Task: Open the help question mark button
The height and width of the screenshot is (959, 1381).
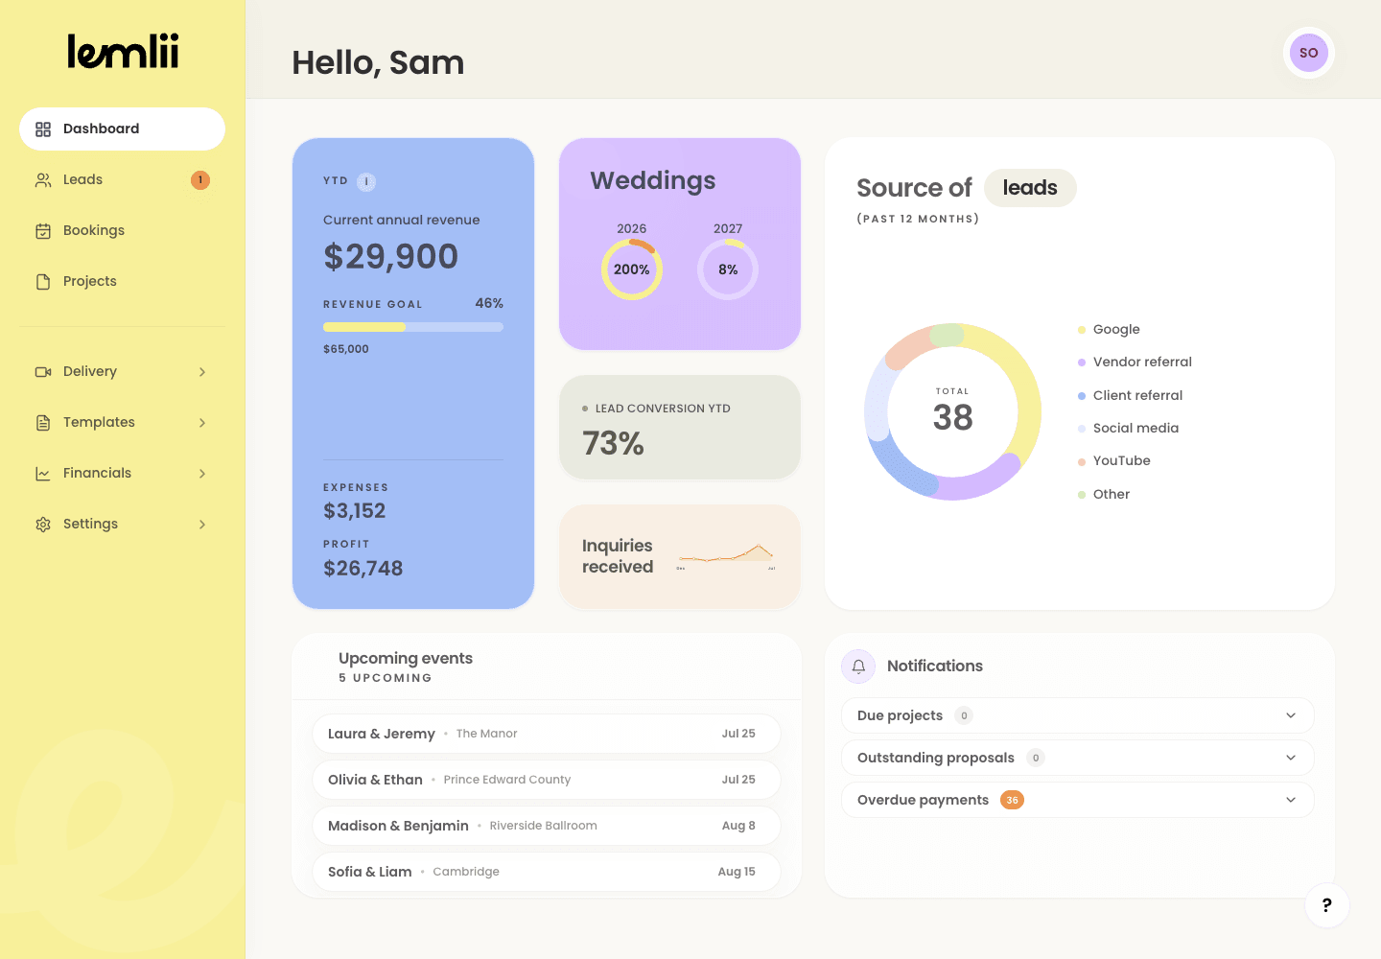Action: tap(1327, 905)
